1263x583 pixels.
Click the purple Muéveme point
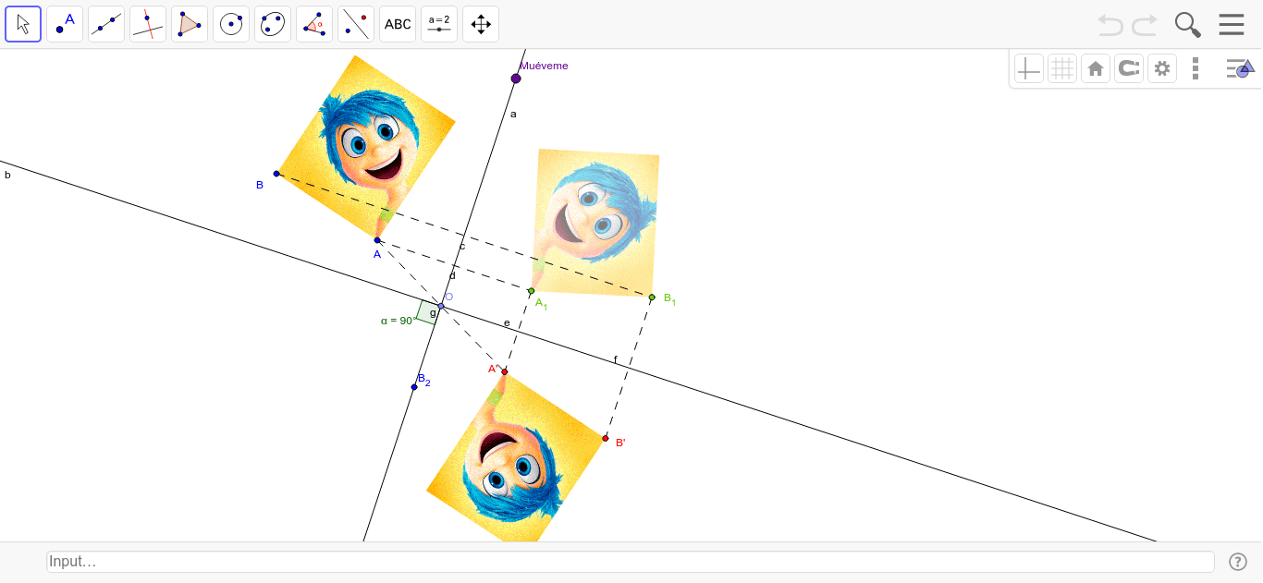516,79
